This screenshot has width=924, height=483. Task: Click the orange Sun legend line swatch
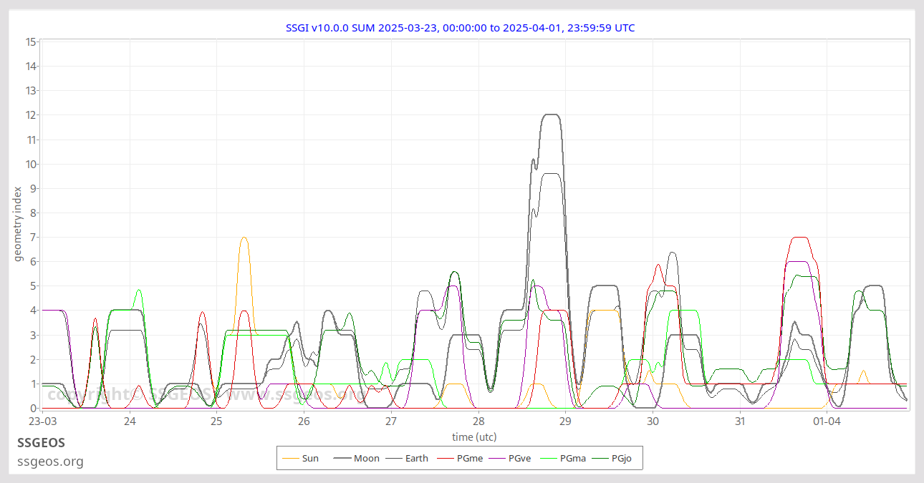pos(291,459)
